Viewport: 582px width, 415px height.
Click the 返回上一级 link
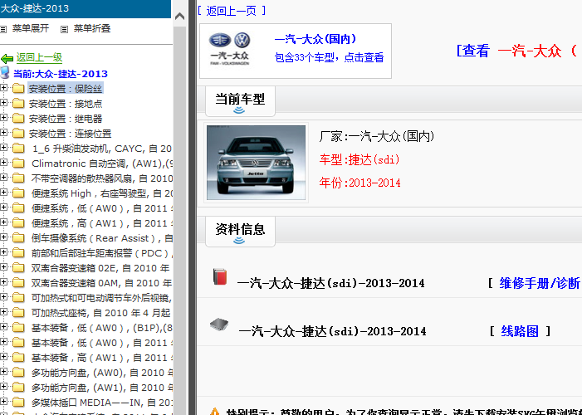pyautogui.click(x=39, y=57)
